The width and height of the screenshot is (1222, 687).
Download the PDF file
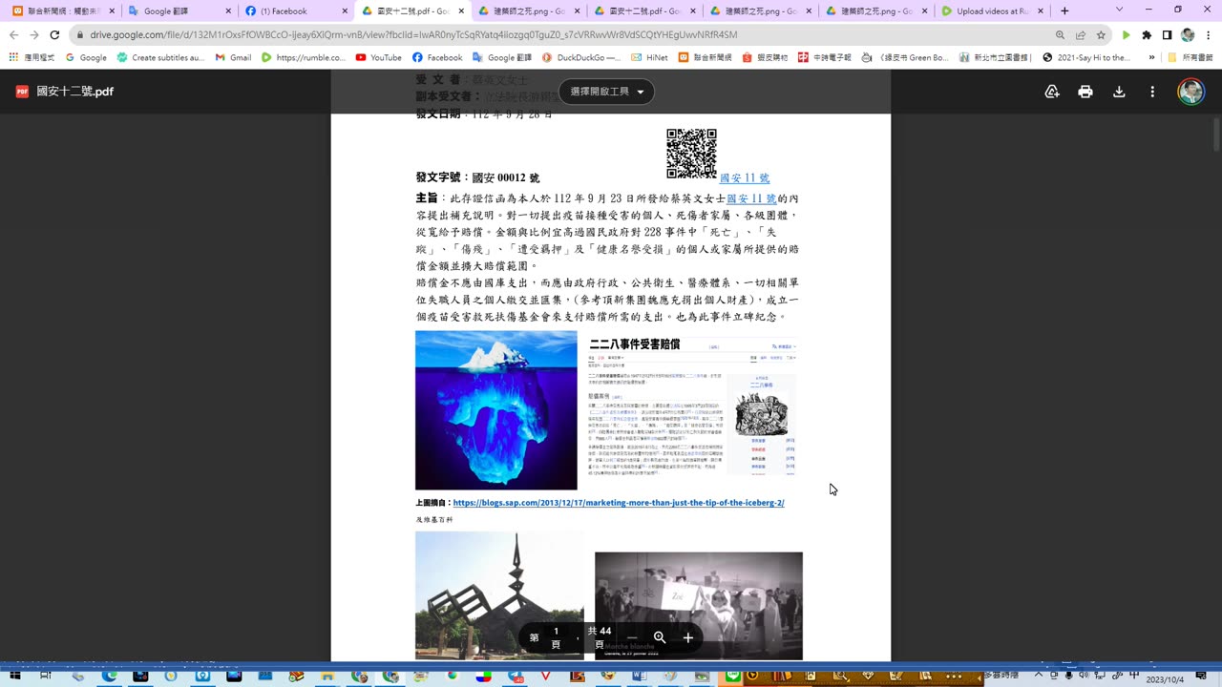click(x=1119, y=92)
